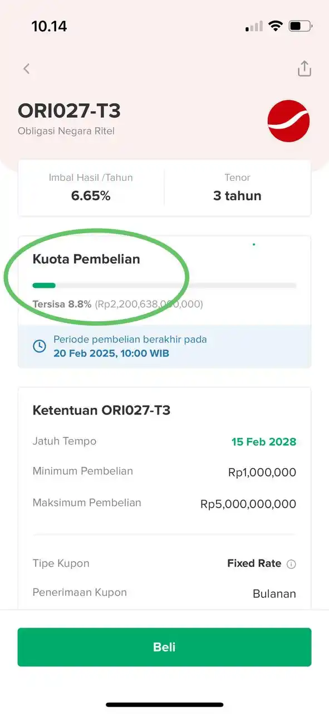Tap the cellular signal bars icon
329x714 pixels.
254,26
